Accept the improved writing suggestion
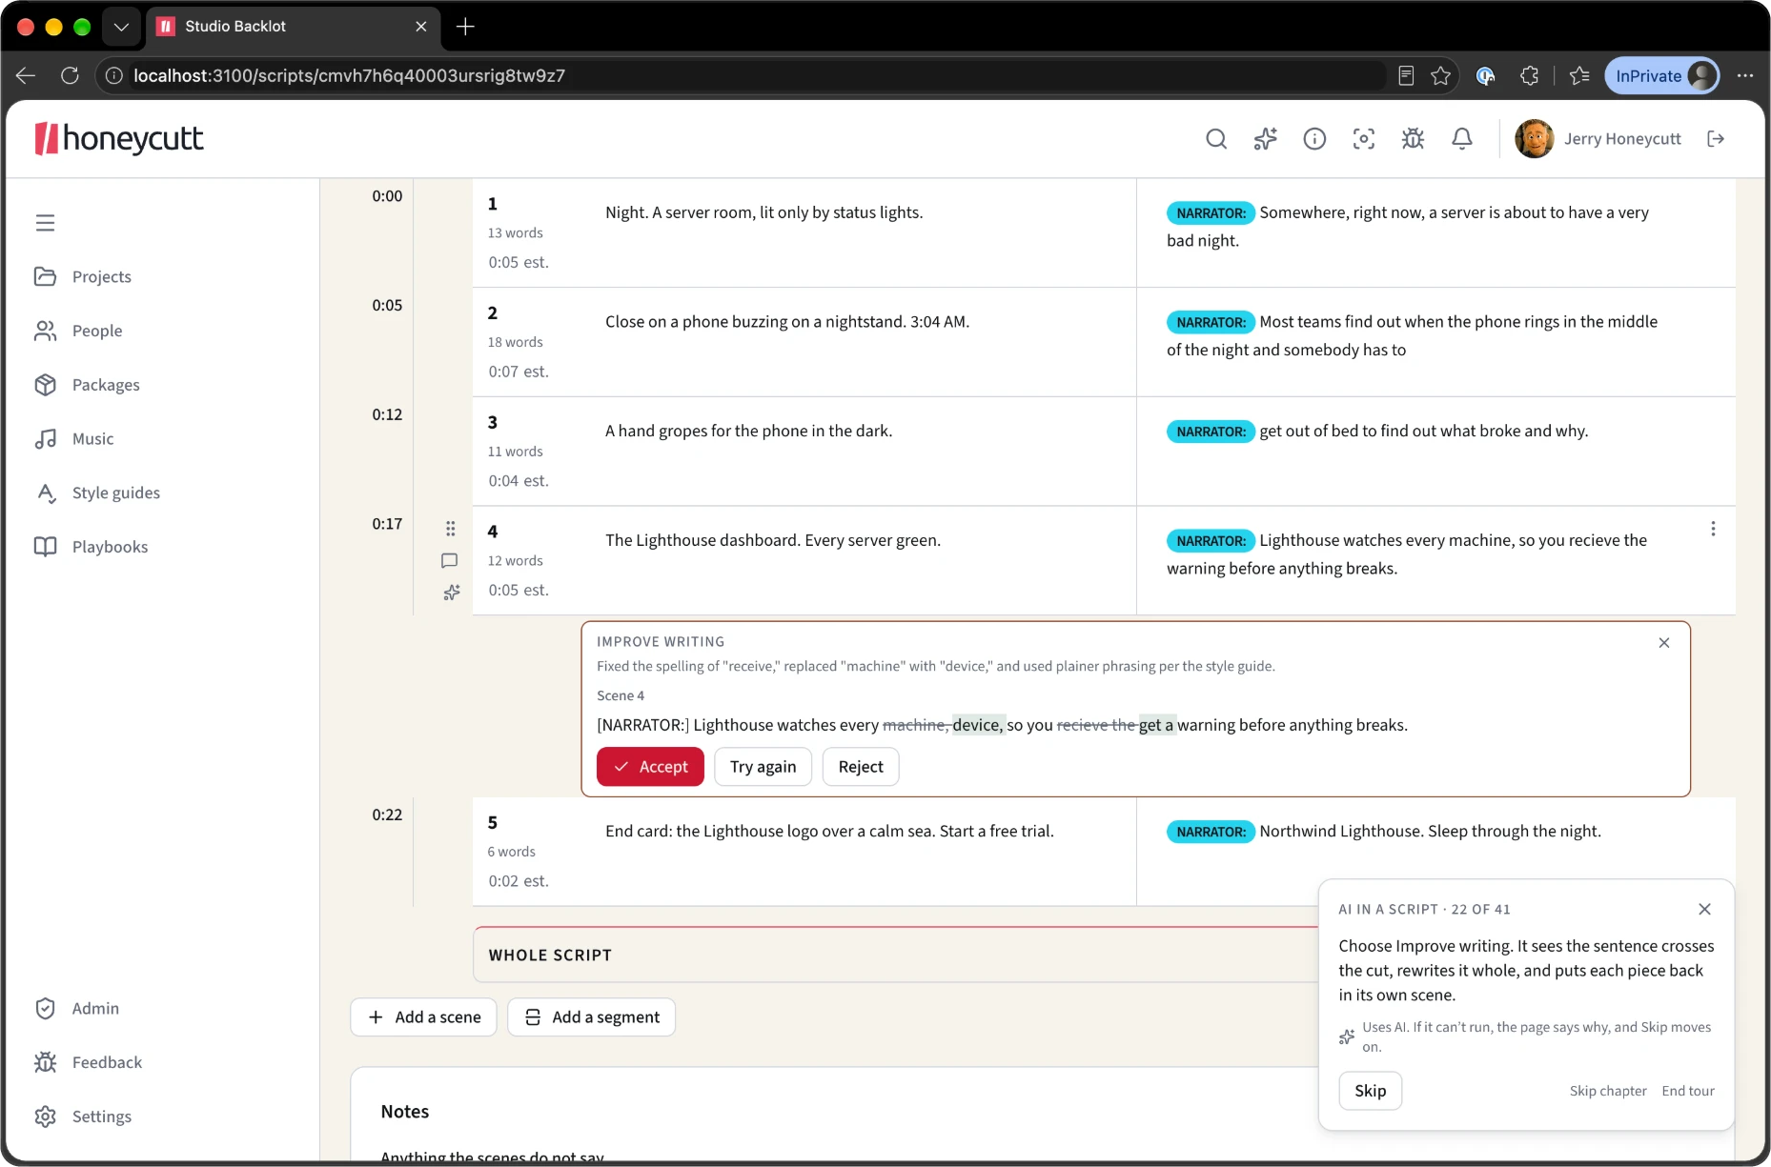Viewport: 1771px width, 1167px height. pos(650,767)
